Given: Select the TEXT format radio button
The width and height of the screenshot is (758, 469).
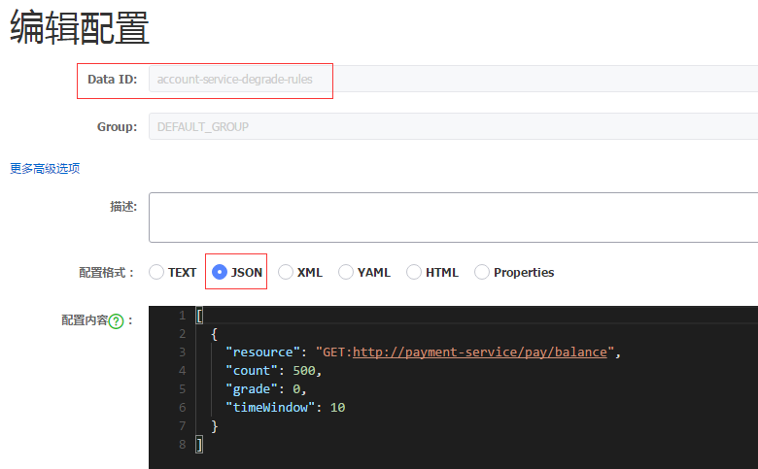Looking at the screenshot, I should point(156,272).
